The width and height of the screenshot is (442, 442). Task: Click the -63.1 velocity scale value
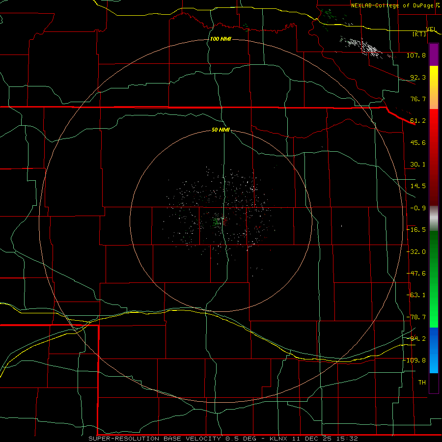pyautogui.click(x=416, y=295)
